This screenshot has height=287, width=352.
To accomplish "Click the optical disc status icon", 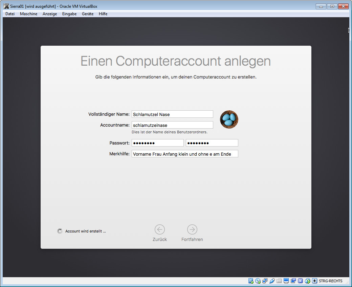I will [258, 281].
